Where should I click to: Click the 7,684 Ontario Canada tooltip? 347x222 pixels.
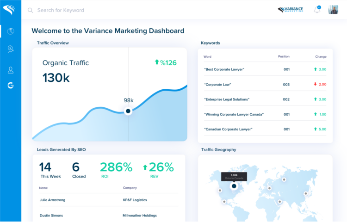coord(234,177)
